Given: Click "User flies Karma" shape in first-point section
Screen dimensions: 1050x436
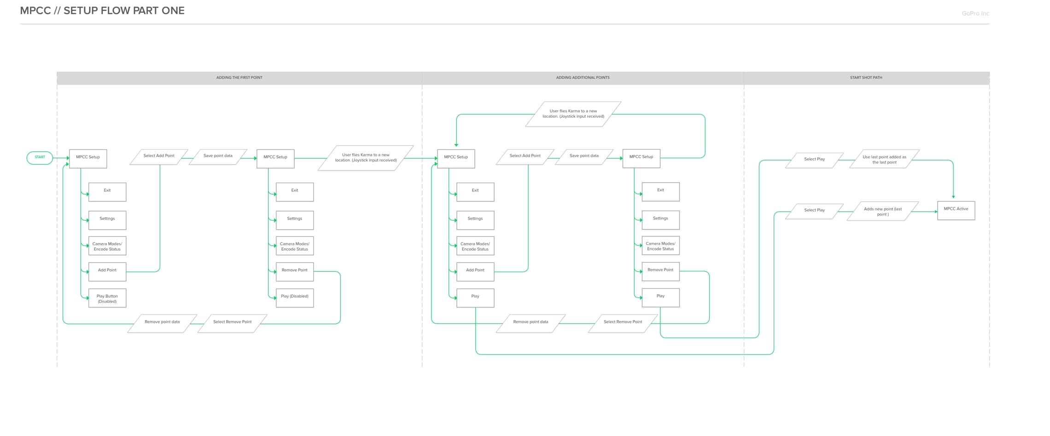Looking at the screenshot, I should pos(366,158).
